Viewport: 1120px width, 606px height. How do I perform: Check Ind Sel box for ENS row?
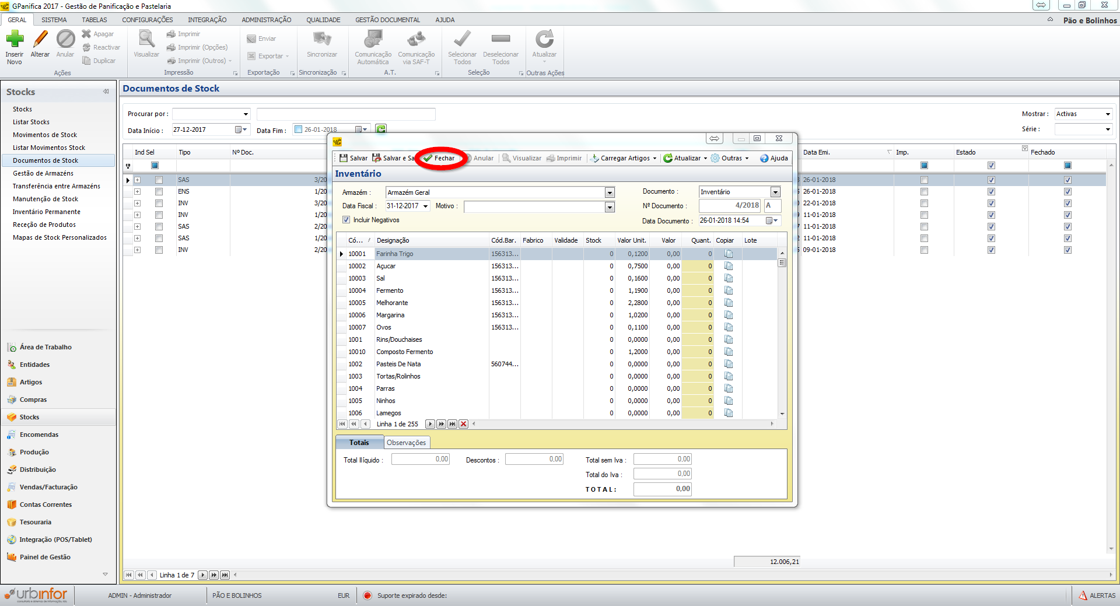coord(159,191)
